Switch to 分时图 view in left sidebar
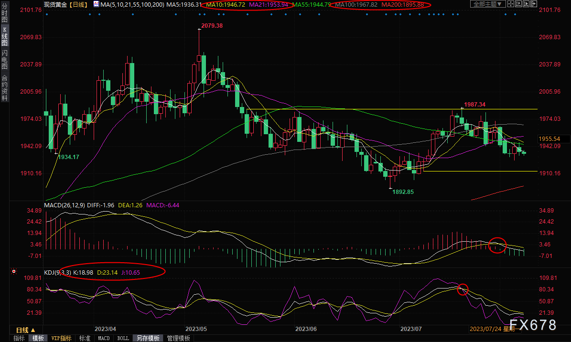 4,16
